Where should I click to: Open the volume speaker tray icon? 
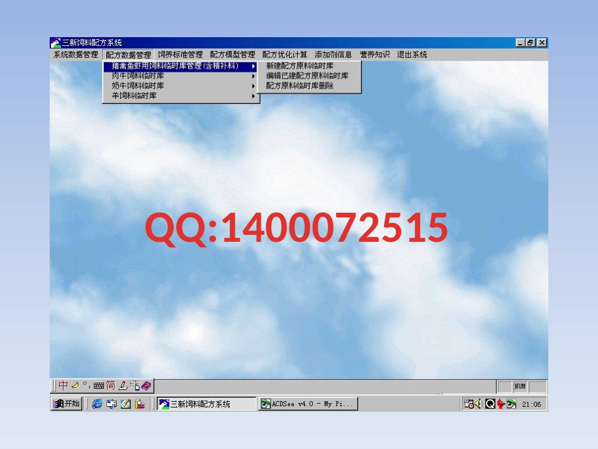click(478, 404)
